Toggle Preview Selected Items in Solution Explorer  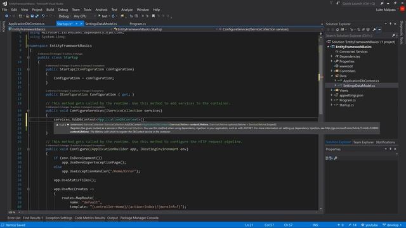pos(379,30)
